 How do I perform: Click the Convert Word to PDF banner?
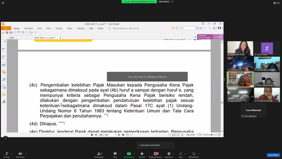(210, 37)
